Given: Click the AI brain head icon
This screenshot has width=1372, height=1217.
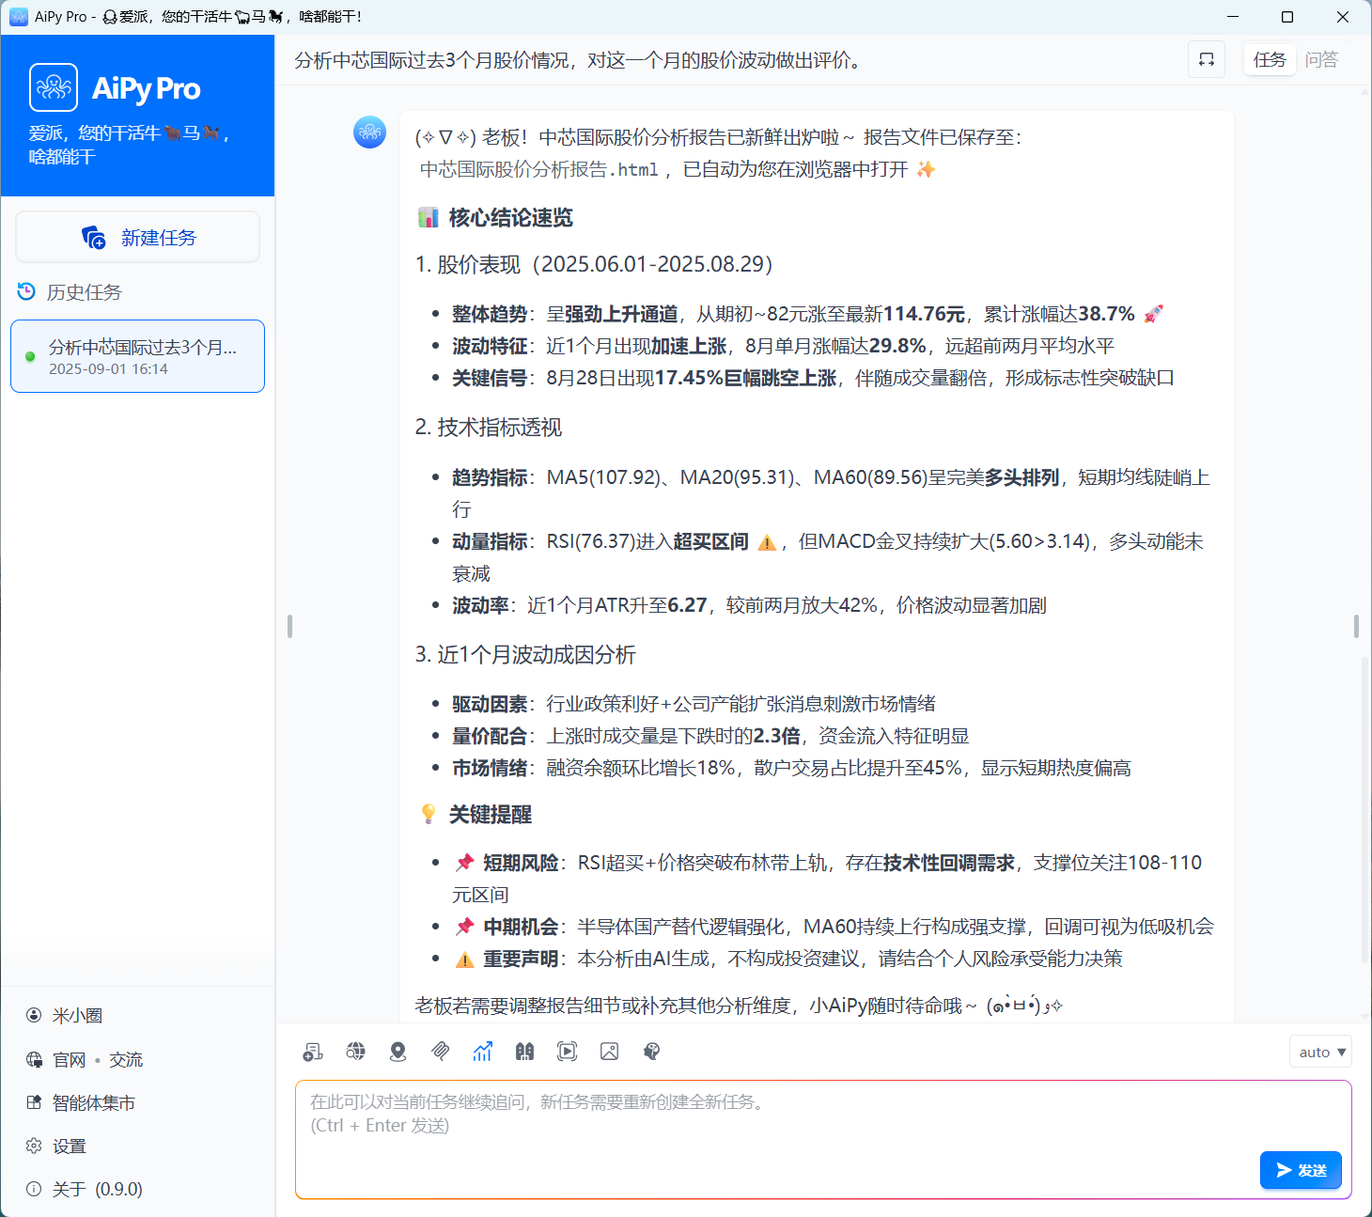Looking at the screenshot, I should click(651, 1052).
